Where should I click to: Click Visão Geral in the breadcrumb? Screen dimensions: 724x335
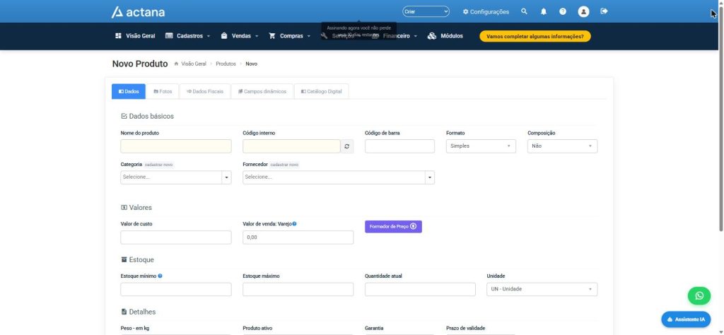coord(194,64)
